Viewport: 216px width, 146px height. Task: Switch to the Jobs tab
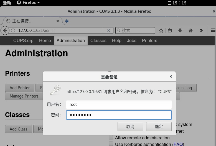point(131,41)
